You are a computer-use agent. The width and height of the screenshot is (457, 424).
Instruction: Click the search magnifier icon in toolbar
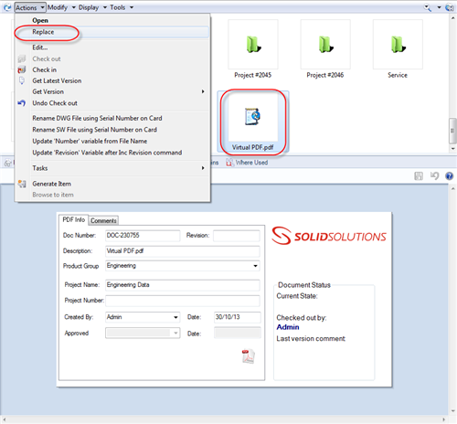click(428, 7)
